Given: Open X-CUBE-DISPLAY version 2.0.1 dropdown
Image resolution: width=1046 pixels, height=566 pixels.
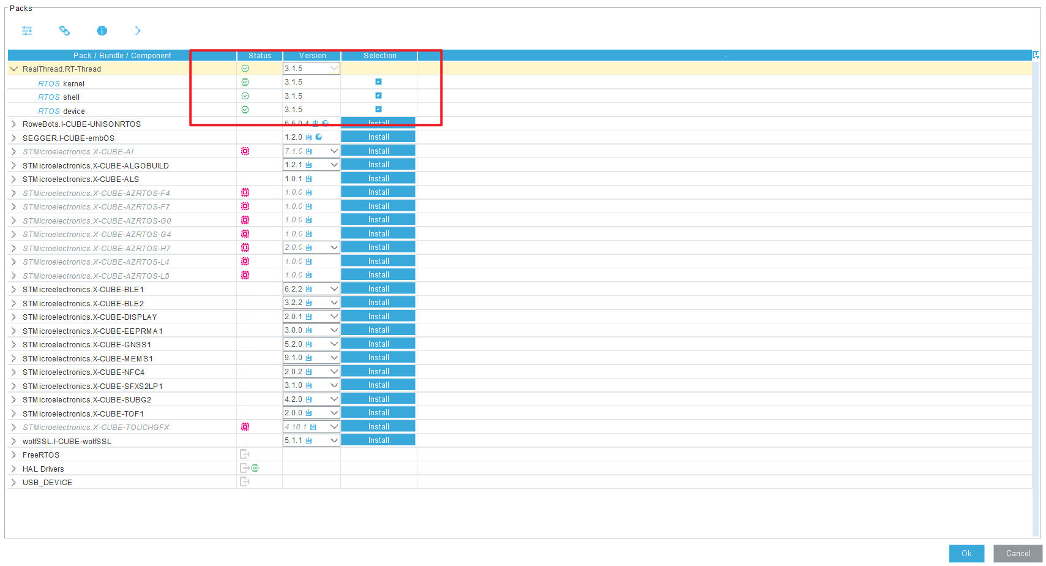Looking at the screenshot, I should (334, 317).
